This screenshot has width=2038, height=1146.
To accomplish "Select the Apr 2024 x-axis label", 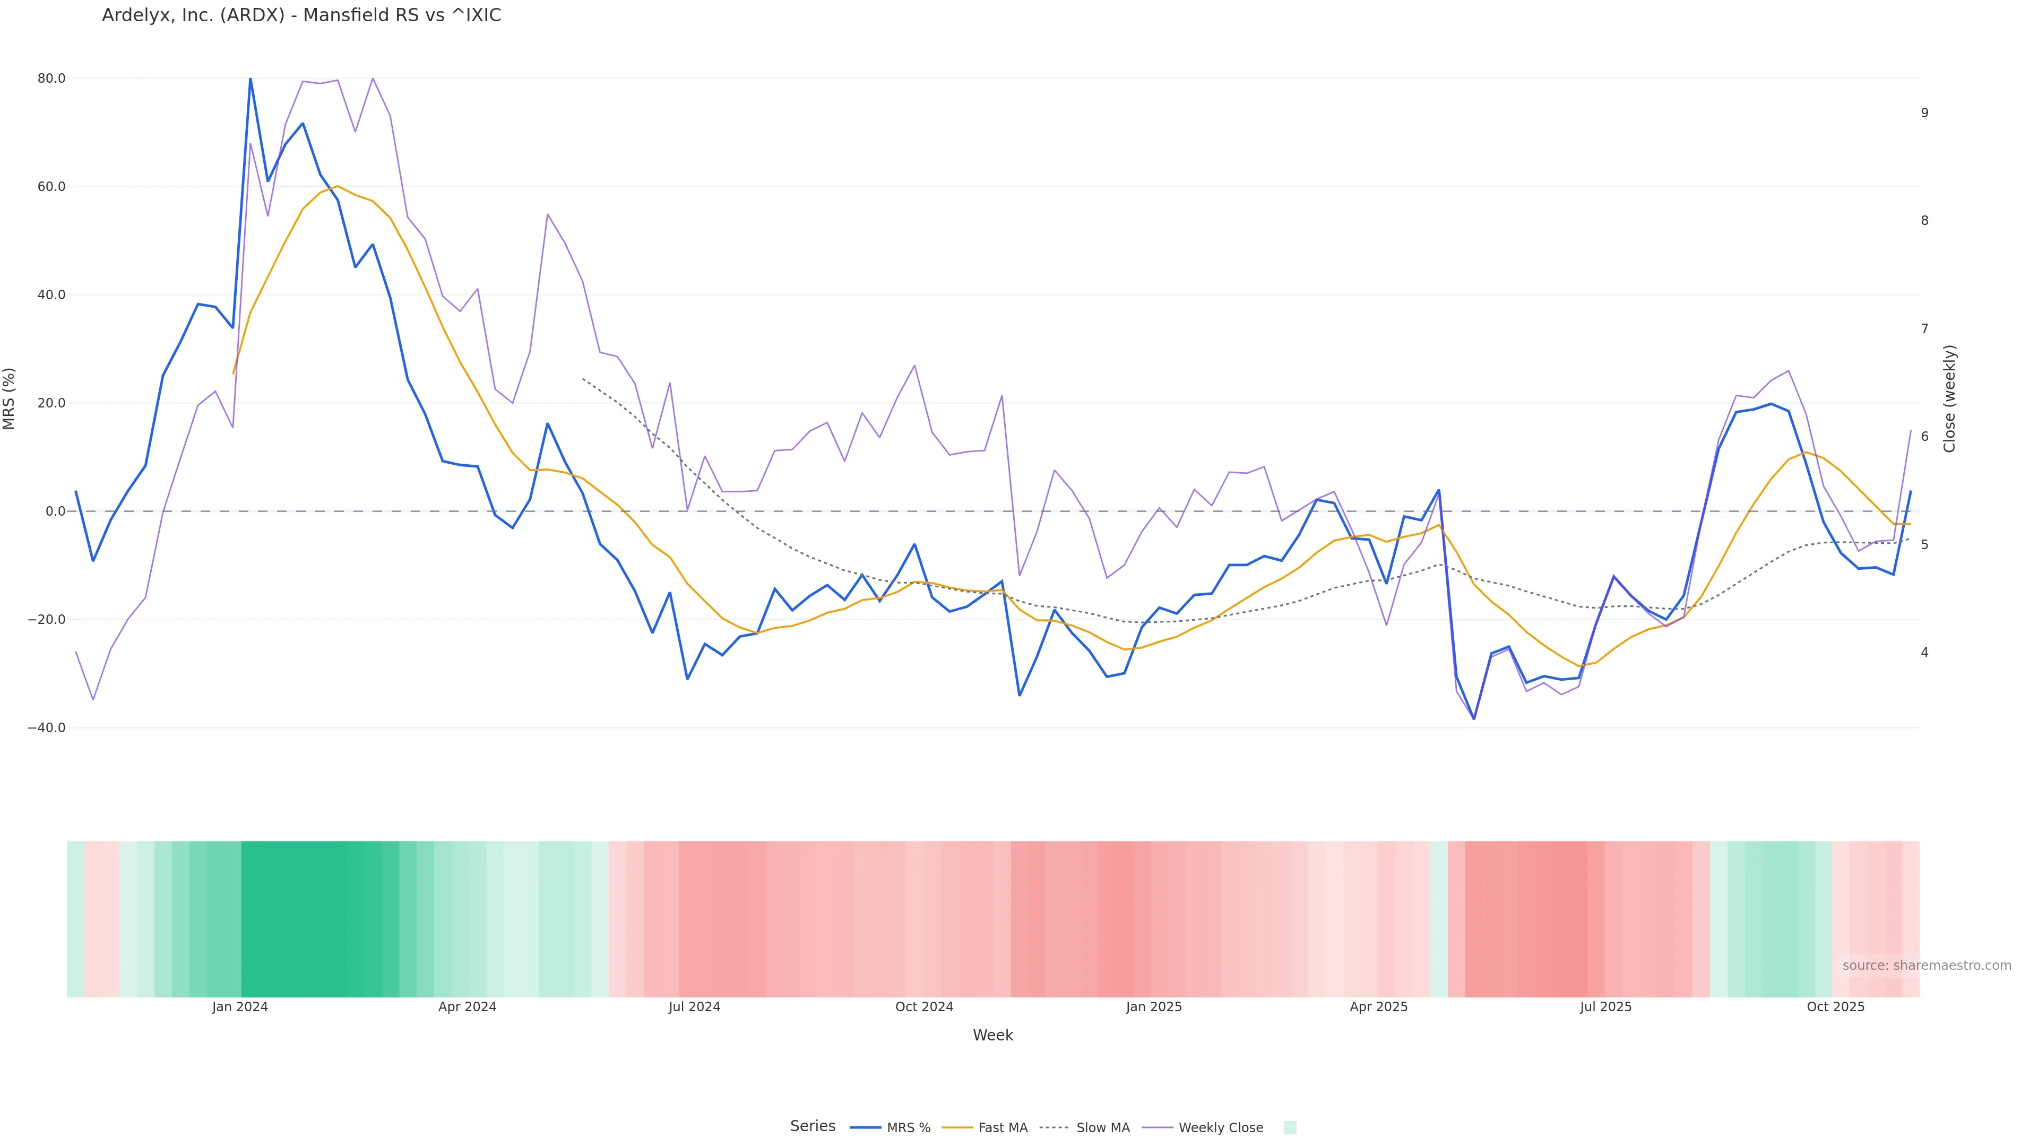I will tap(467, 1007).
